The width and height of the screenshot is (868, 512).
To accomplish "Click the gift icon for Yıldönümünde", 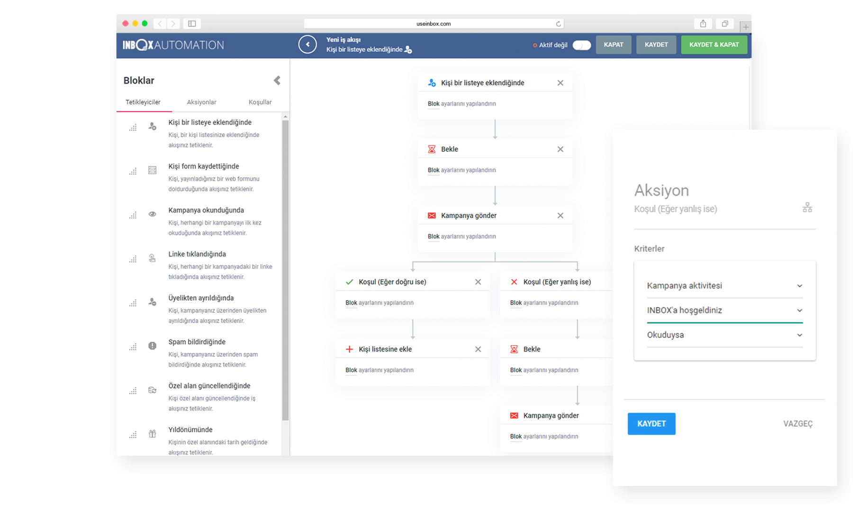I will click(152, 434).
